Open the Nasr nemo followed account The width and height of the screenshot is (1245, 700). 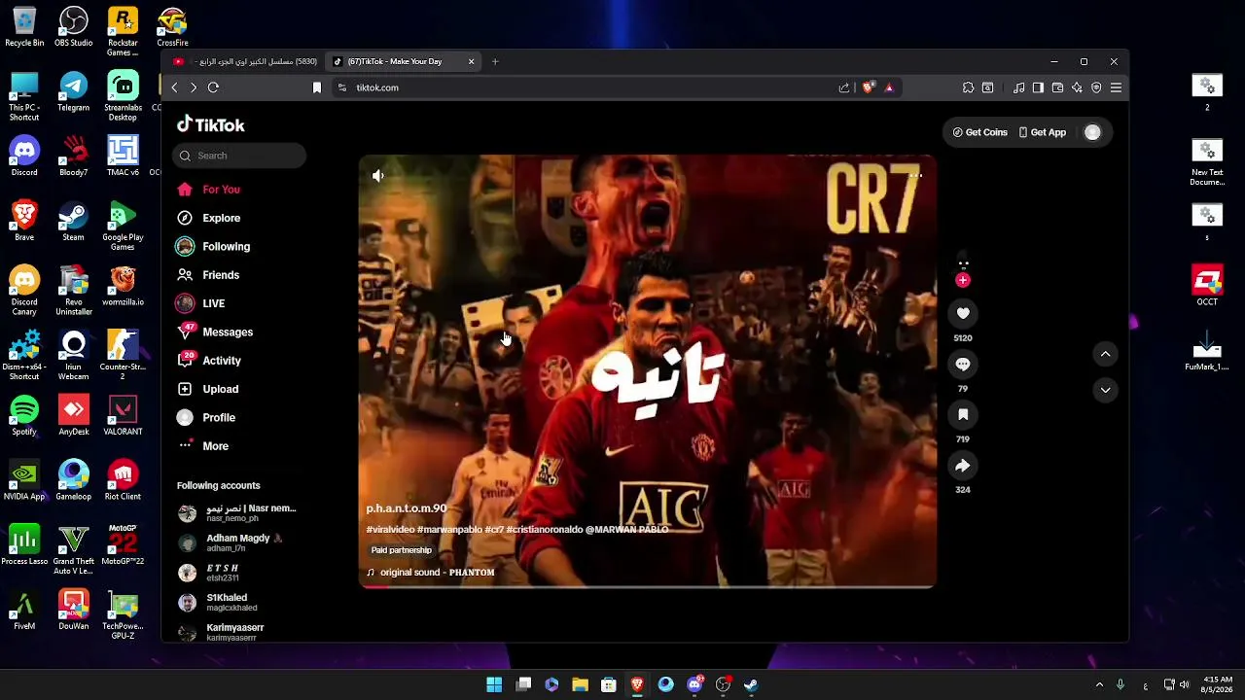[239, 513]
